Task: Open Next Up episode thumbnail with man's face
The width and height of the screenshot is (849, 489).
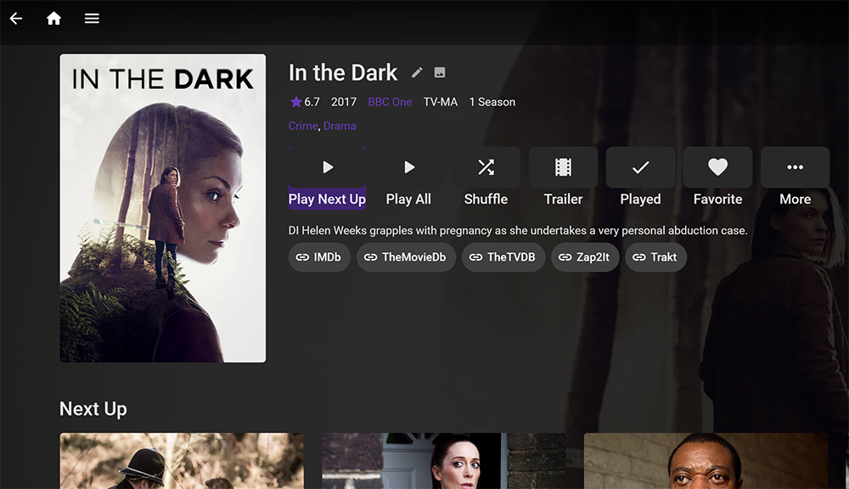Action: coord(706,461)
